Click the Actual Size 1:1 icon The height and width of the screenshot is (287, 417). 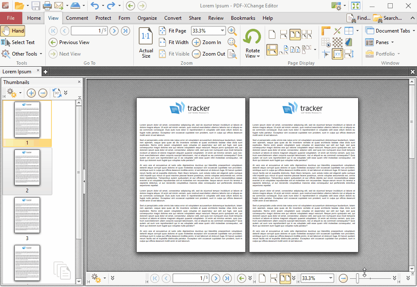click(x=145, y=36)
